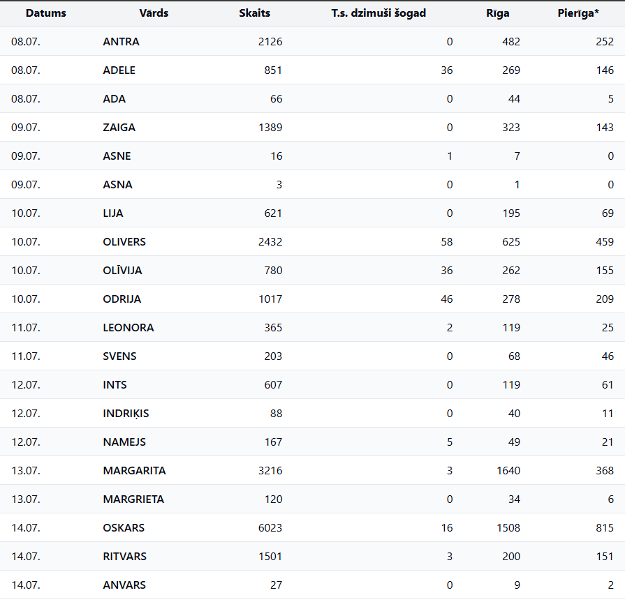Viewport: 625px width, 602px height.
Task: Select the name RITVARS
Action: 125,557
